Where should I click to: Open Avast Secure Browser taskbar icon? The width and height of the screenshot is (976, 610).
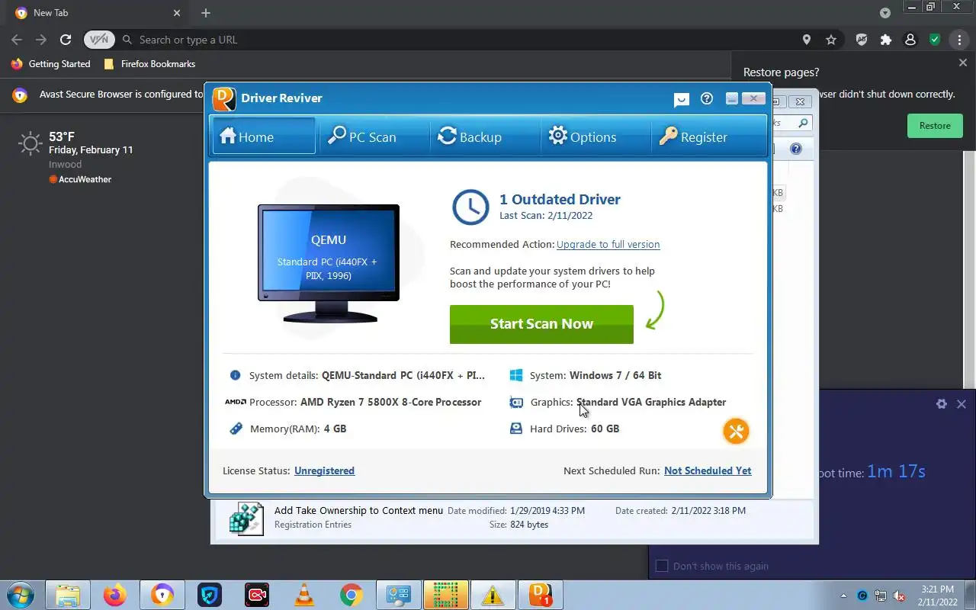coord(162,595)
